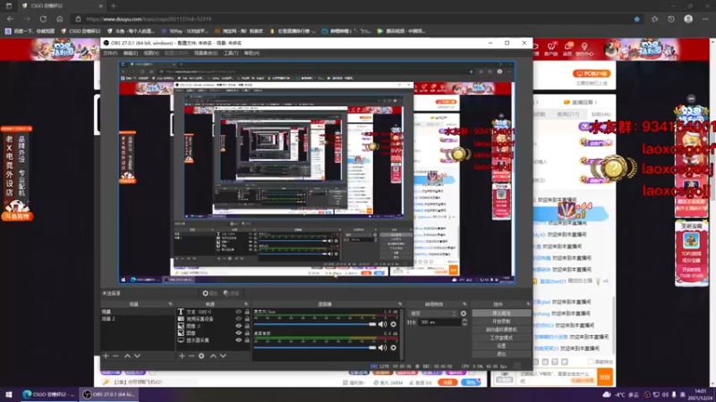Enable 工作室模式 studio mode

501,338
